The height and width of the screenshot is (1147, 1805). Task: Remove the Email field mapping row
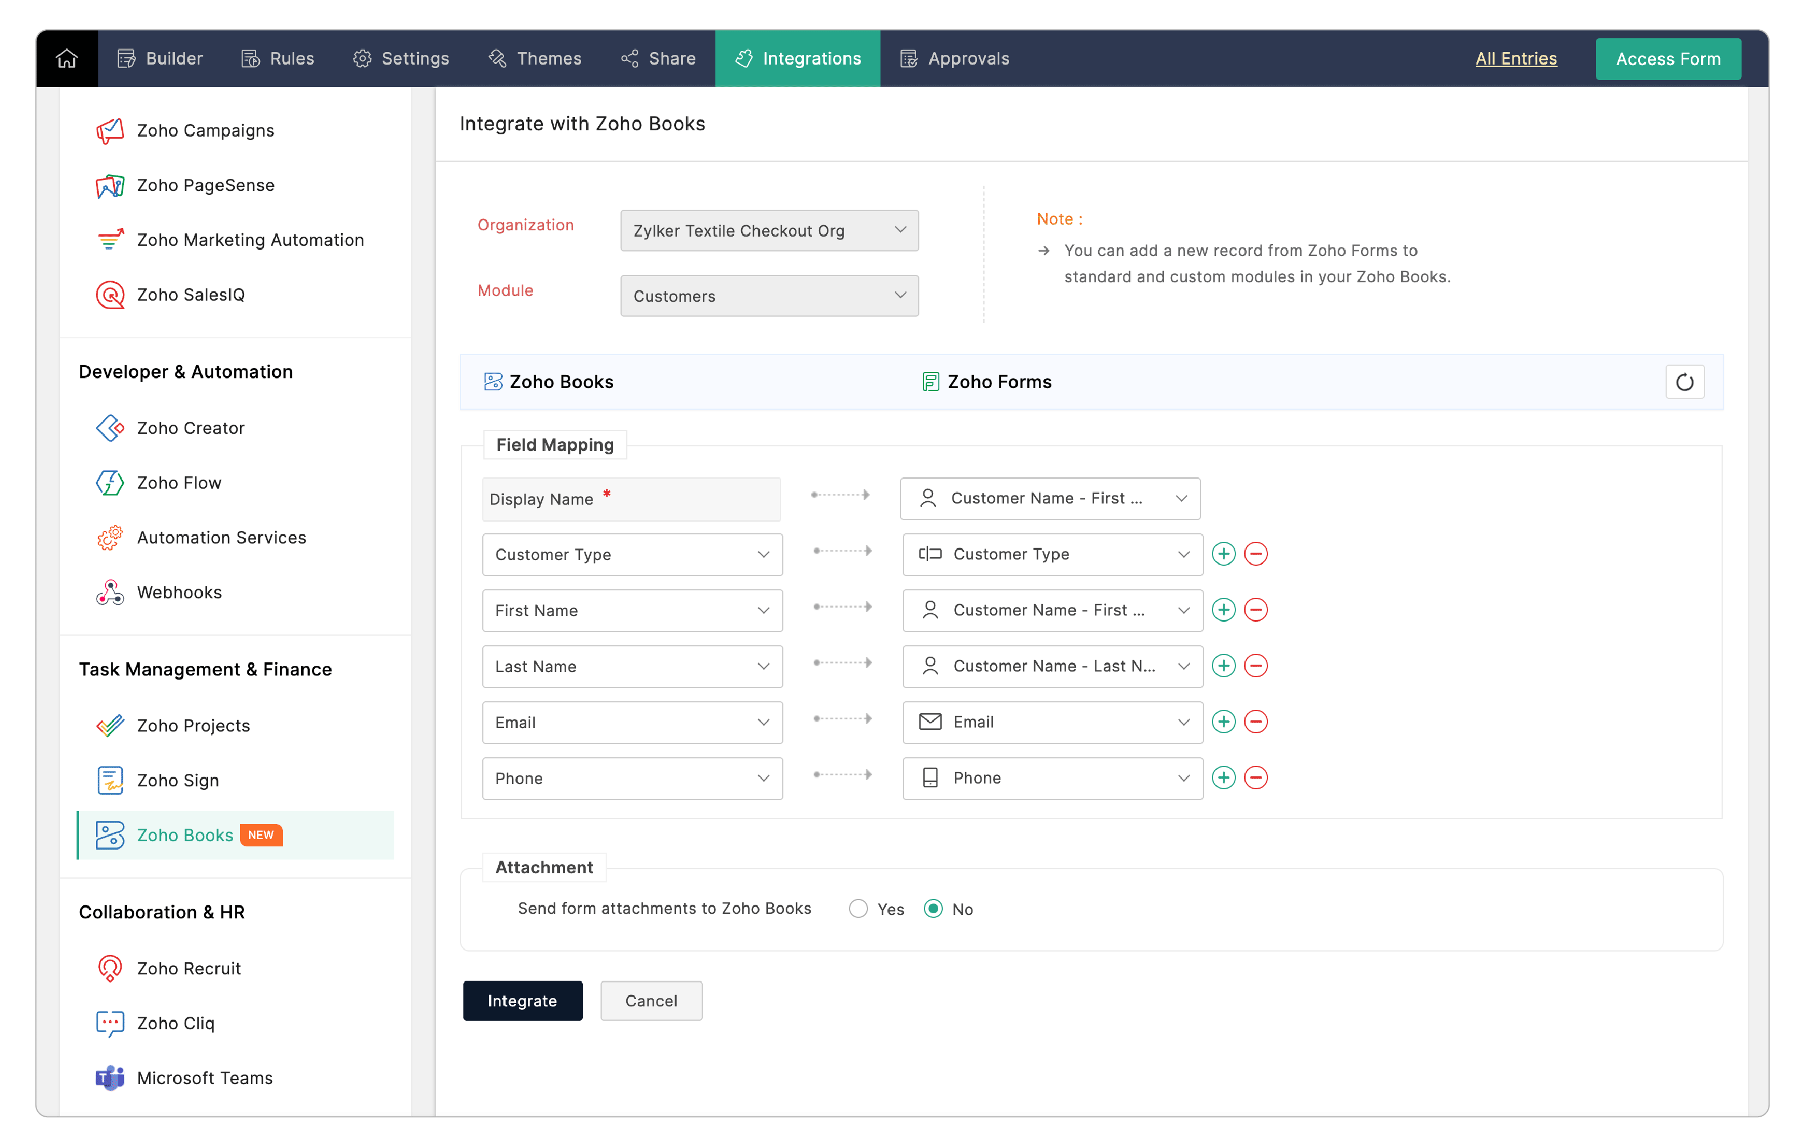point(1255,721)
